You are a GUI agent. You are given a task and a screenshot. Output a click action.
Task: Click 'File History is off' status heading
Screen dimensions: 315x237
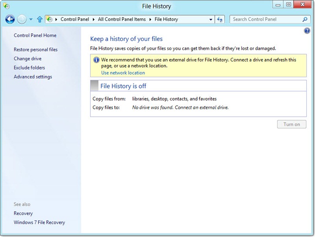(123, 86)
